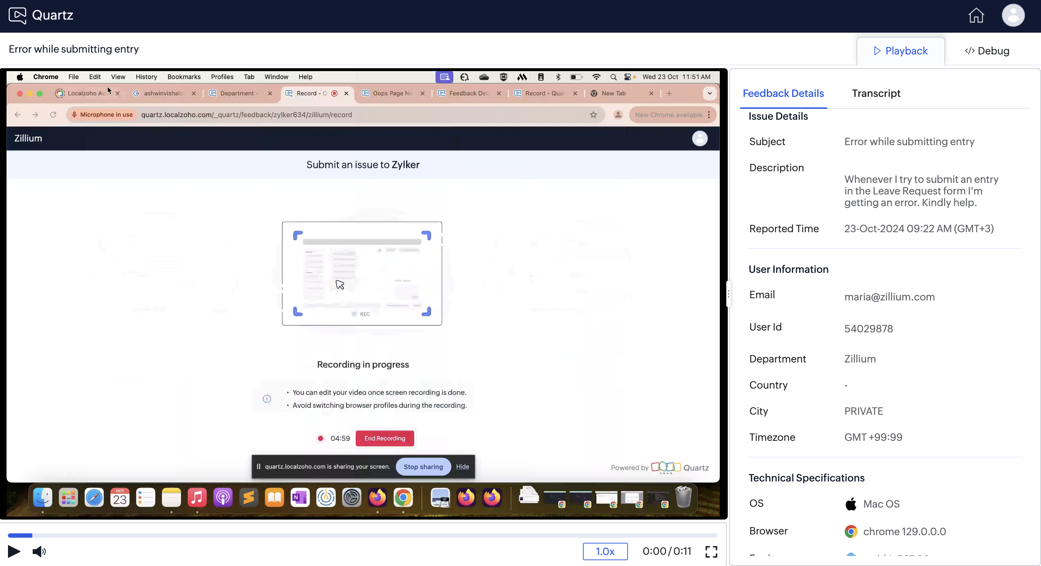
Task: Click the Hide link in sharing bar
Action: pos(462,467)
